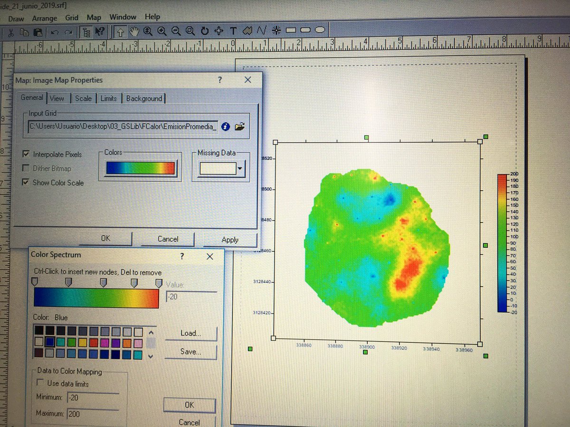The height and width of the screenshot is (427, 570).
Task: Disable Show Color Scale
Action: [x=26, y=183]
